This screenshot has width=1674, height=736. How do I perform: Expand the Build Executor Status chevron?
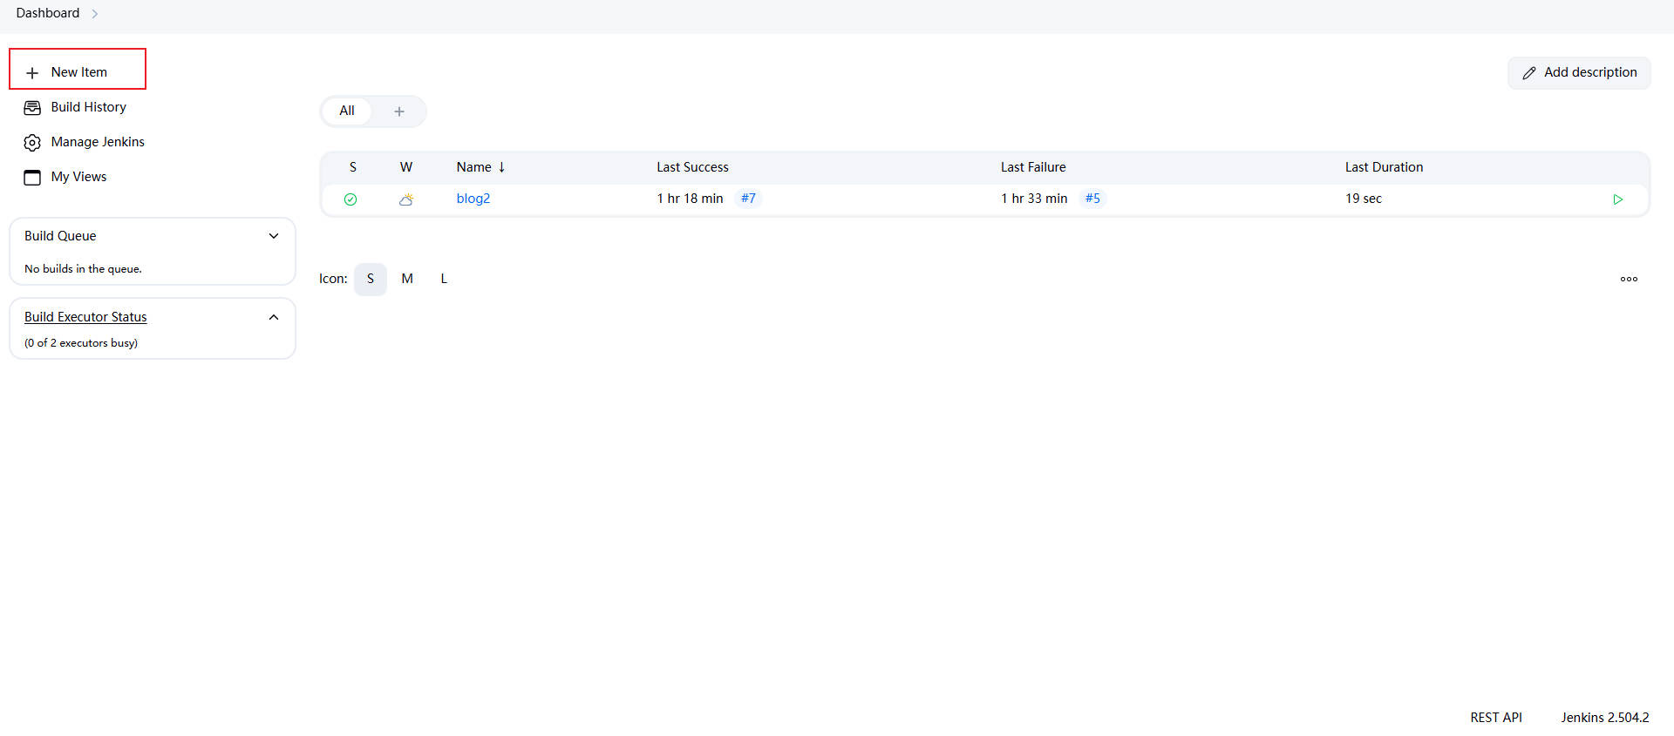coord(274,317)
